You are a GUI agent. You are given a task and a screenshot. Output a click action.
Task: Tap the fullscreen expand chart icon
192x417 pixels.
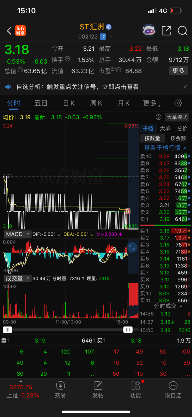[x=132, y=248]
